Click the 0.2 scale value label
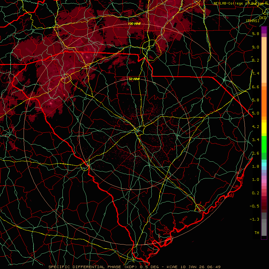 tap(256, 193)
